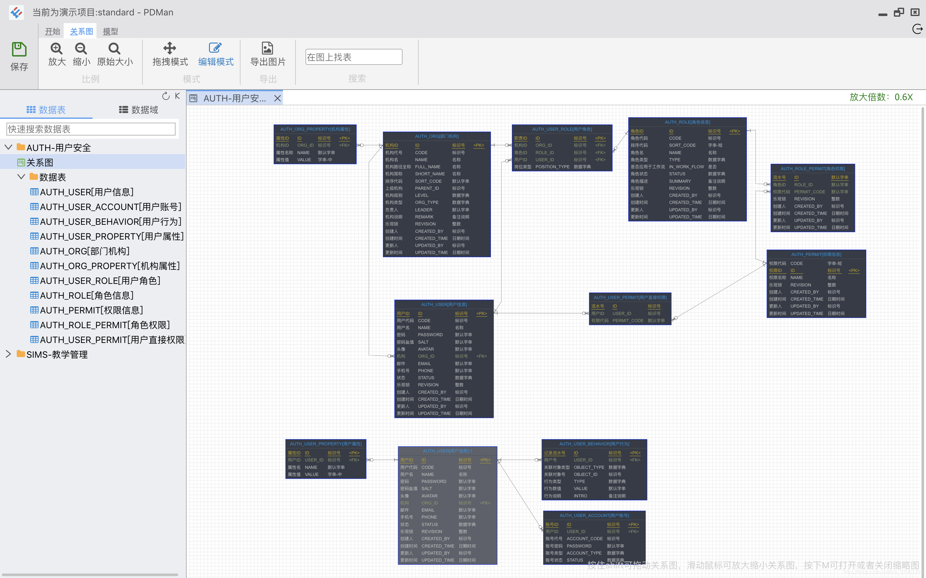Click the 数据表 folder icon in tree

(34, 177)
